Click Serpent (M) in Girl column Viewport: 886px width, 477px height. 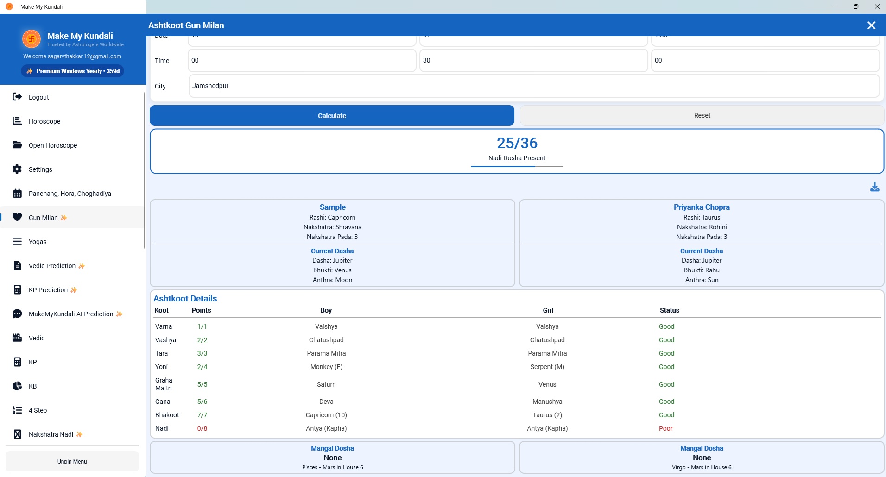[547, 367]
